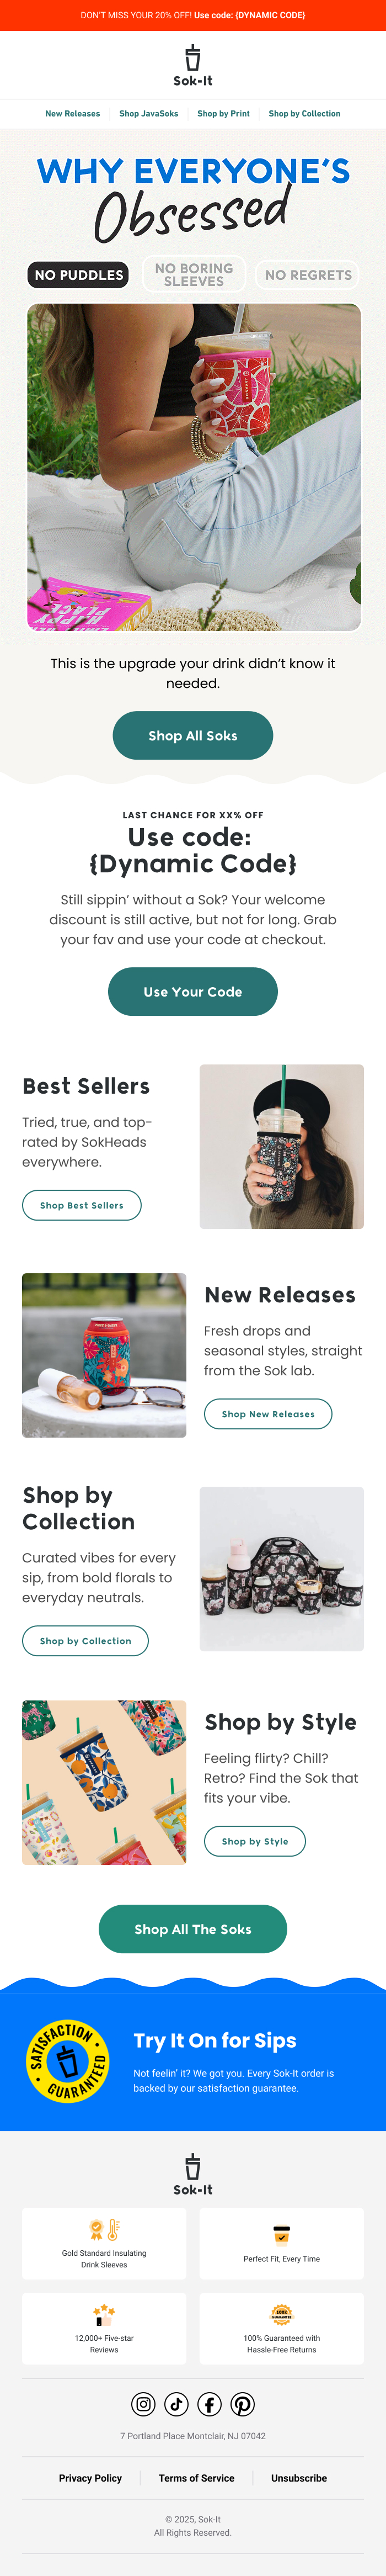Click the Shop All The Soks button
Screen dimensions: 386x2576
[x=193, y=1929]
